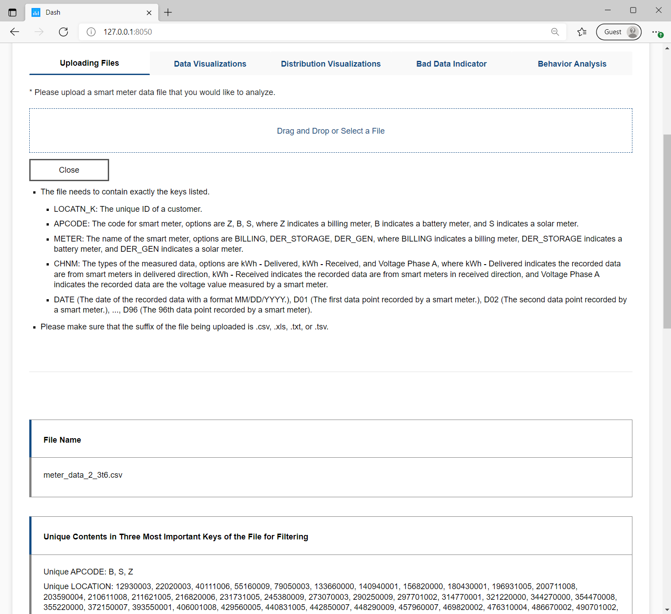Click the site information icon
The height and width of the screenshot is (614, 671).
point(91,32)
